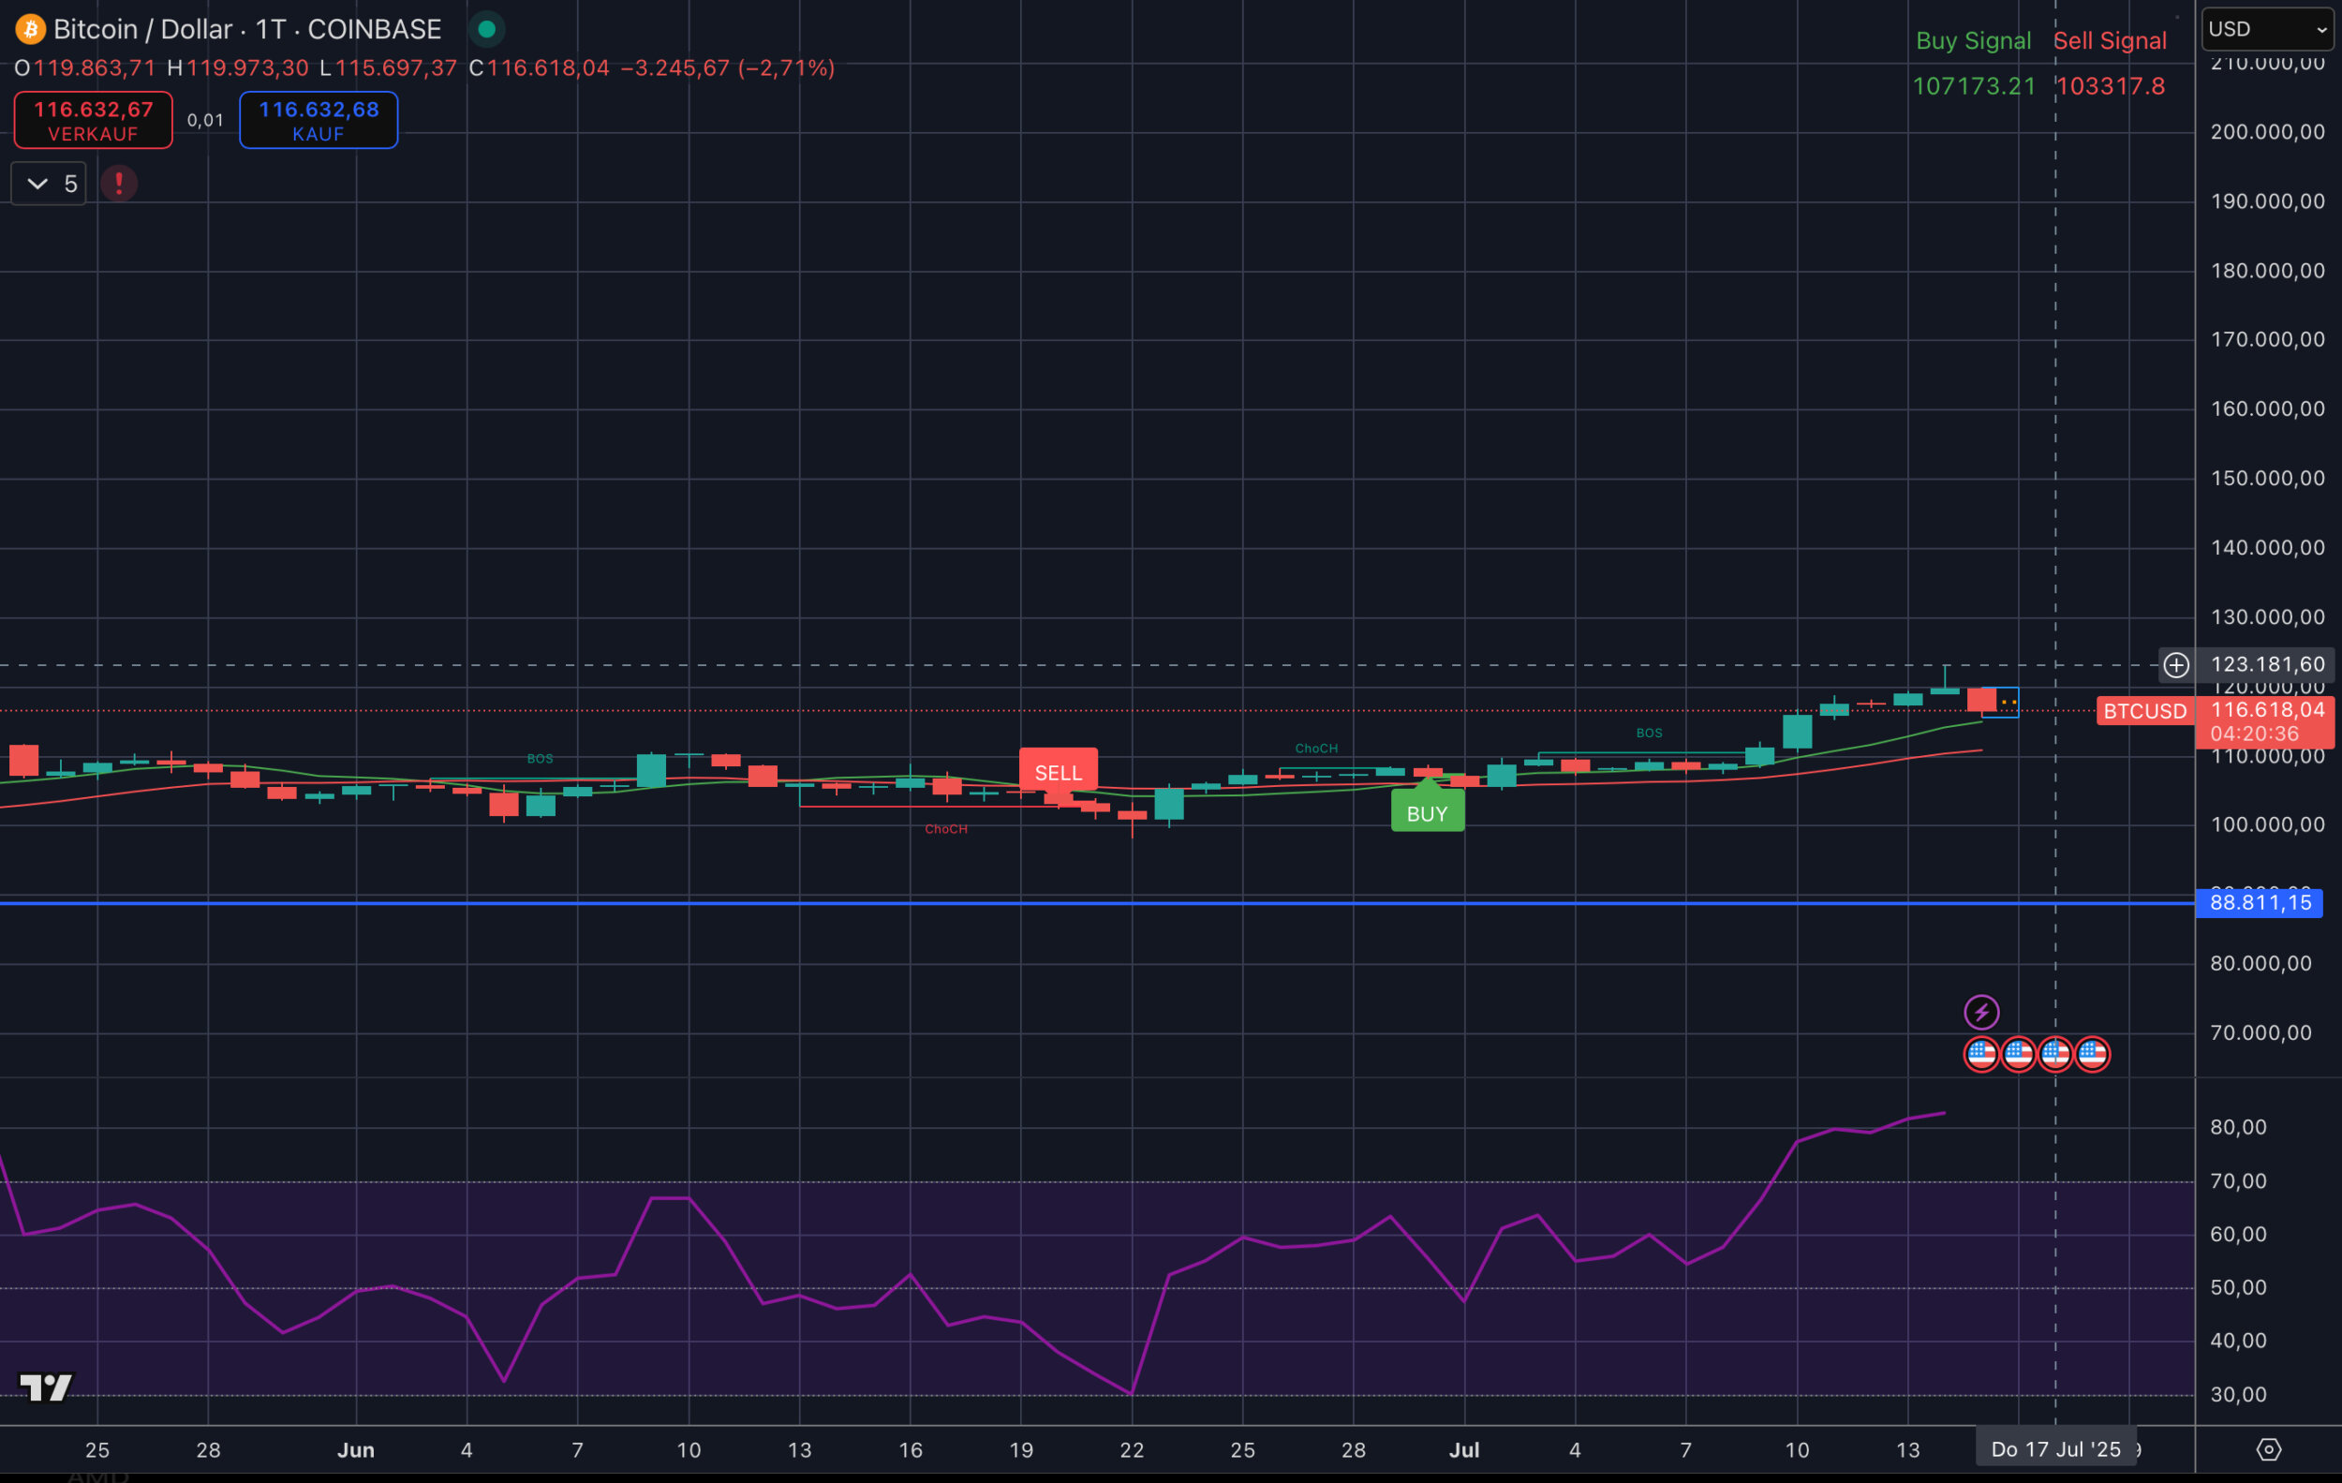Click the red SELL signal label
2342x1483 pixels.
(x=1059, y=773)
